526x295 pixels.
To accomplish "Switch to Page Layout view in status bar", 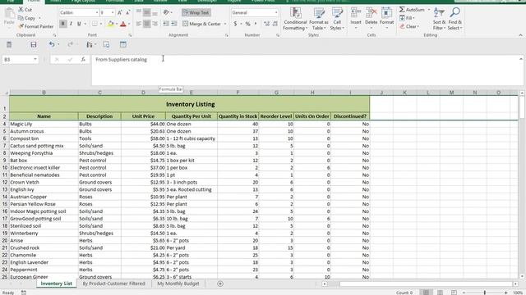I will coord(441,293).
